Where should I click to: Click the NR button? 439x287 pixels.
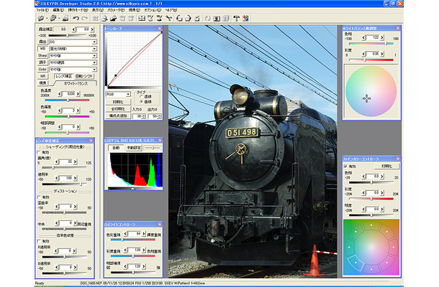(x=43, y=76)
